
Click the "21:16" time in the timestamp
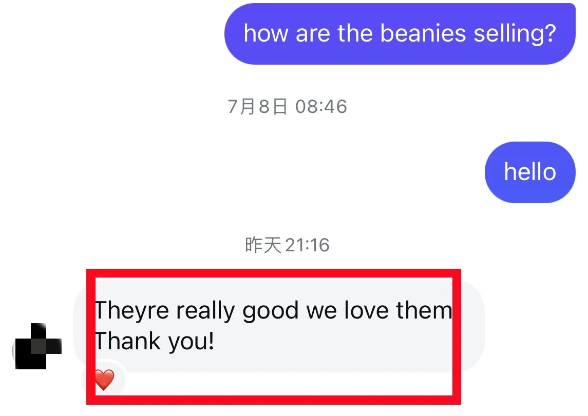tap(307, 245)
